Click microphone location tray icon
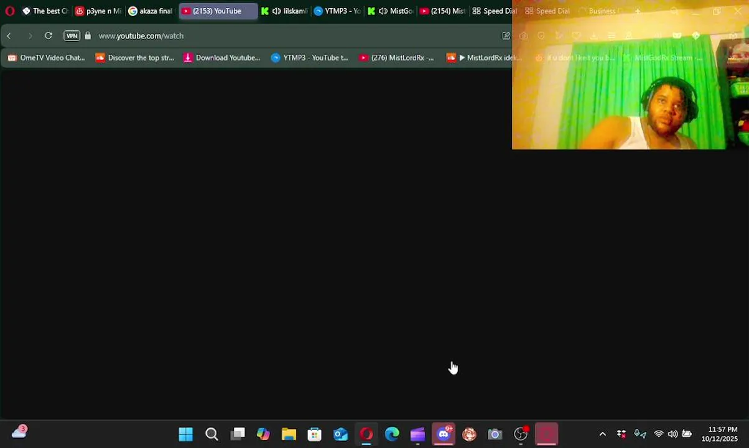 pos(640,434)
